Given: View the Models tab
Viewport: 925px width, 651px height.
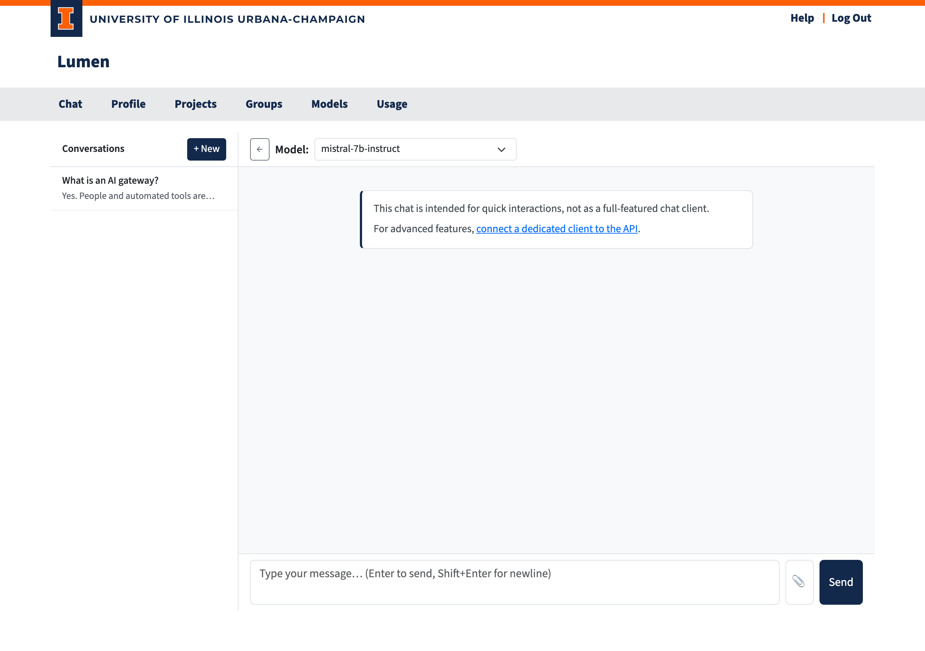Looking at the screenshot, I should coord(329,104).
